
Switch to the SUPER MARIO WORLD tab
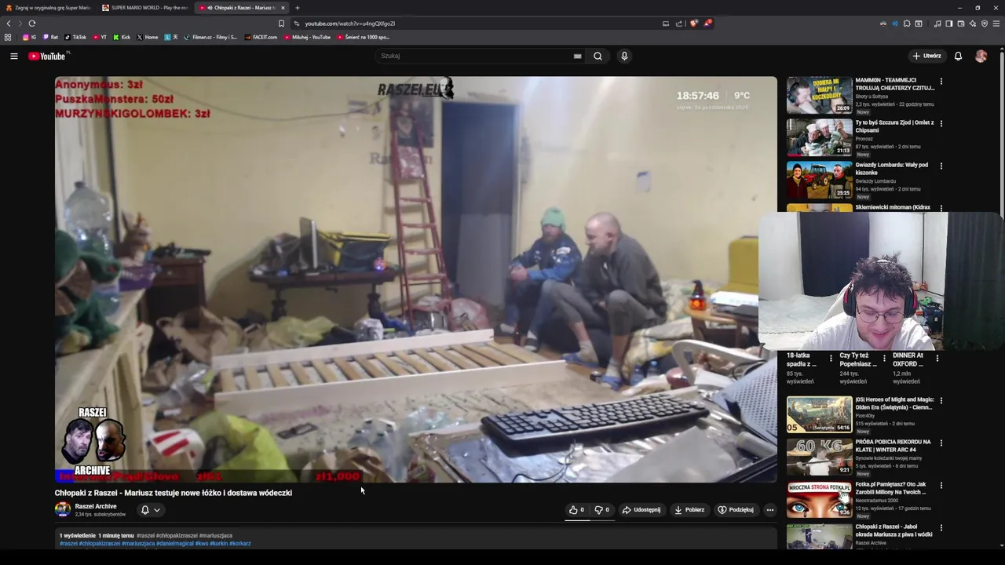tap(145, 8)
